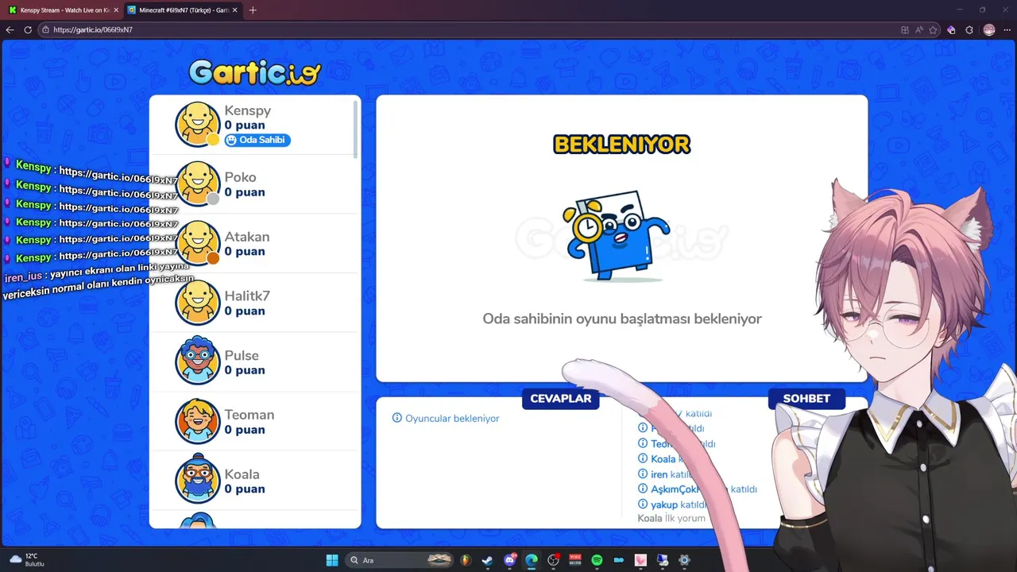
Task: Open the Windows Start menu
Action: [x=332, y=560]
